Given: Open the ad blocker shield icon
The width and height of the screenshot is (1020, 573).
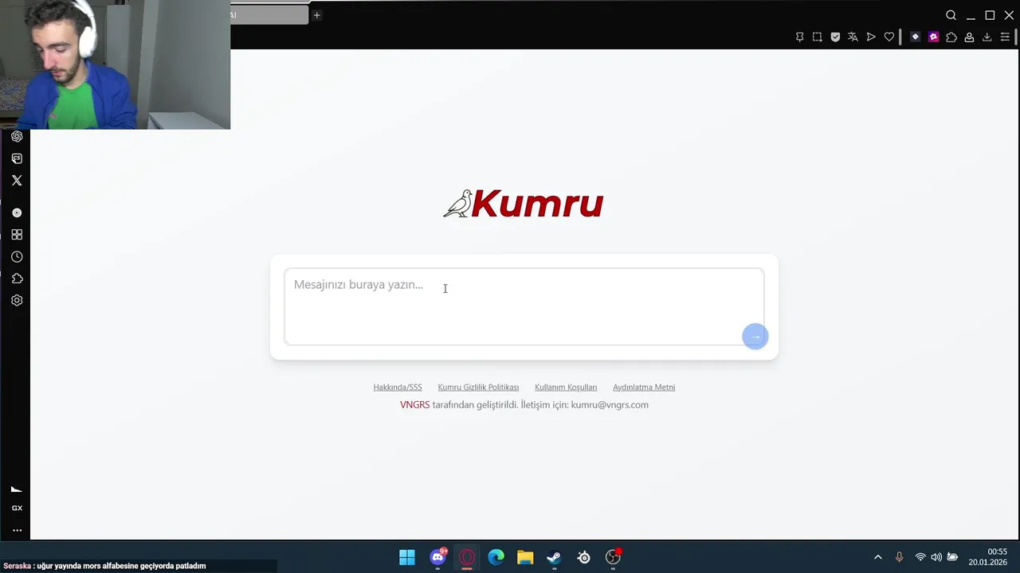Looking at the screenshot, I should coord(835,37).
